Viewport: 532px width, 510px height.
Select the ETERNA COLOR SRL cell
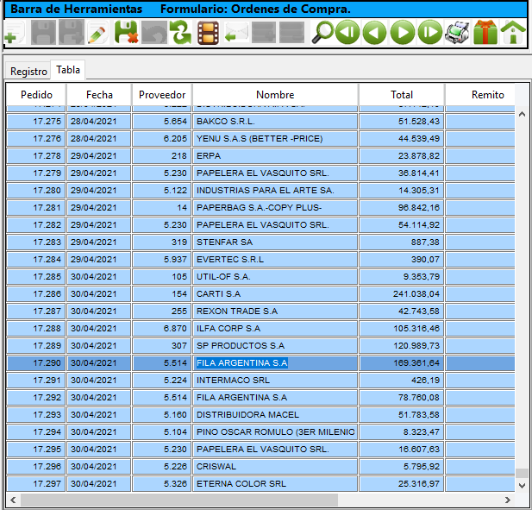tap(275, 483)
